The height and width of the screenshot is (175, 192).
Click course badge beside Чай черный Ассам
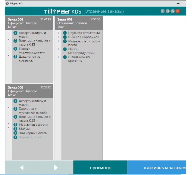pyautogui.click(x=15, y=133)
